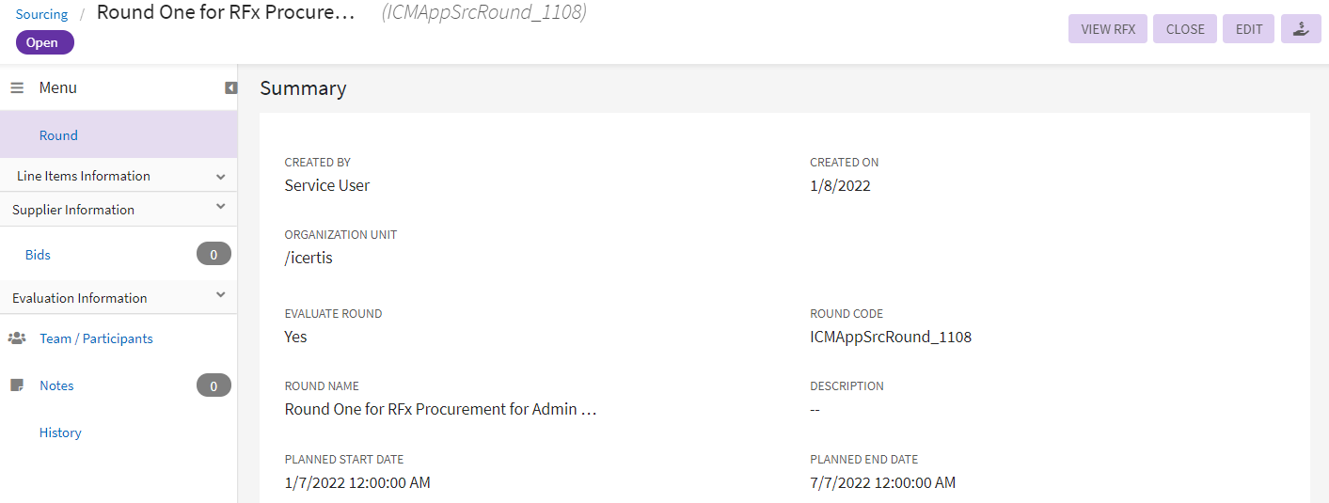The height and width of the screenshot is (503, 1329).
Task: Click the Team / Participants people icon
Action: [17, 338]
